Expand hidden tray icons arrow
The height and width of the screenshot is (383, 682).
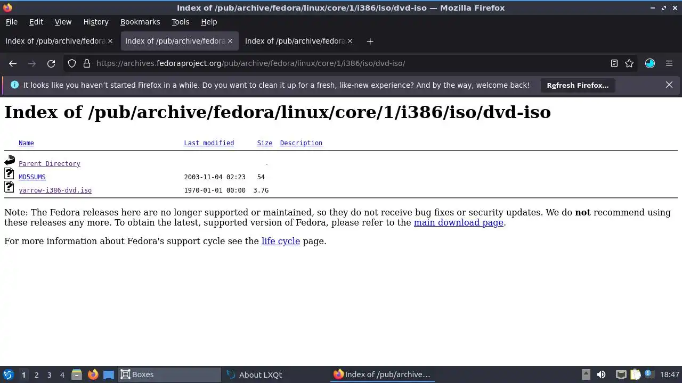point(586,374)
